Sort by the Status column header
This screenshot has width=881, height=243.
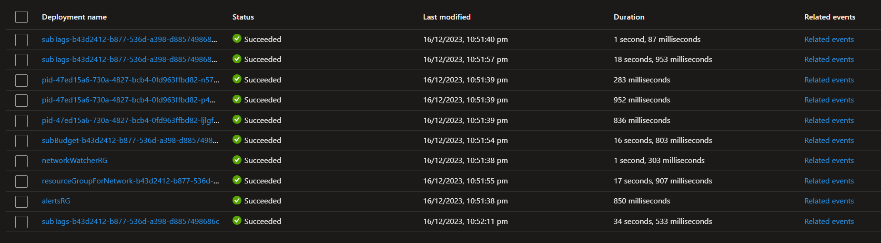click(x=243, y=17)
